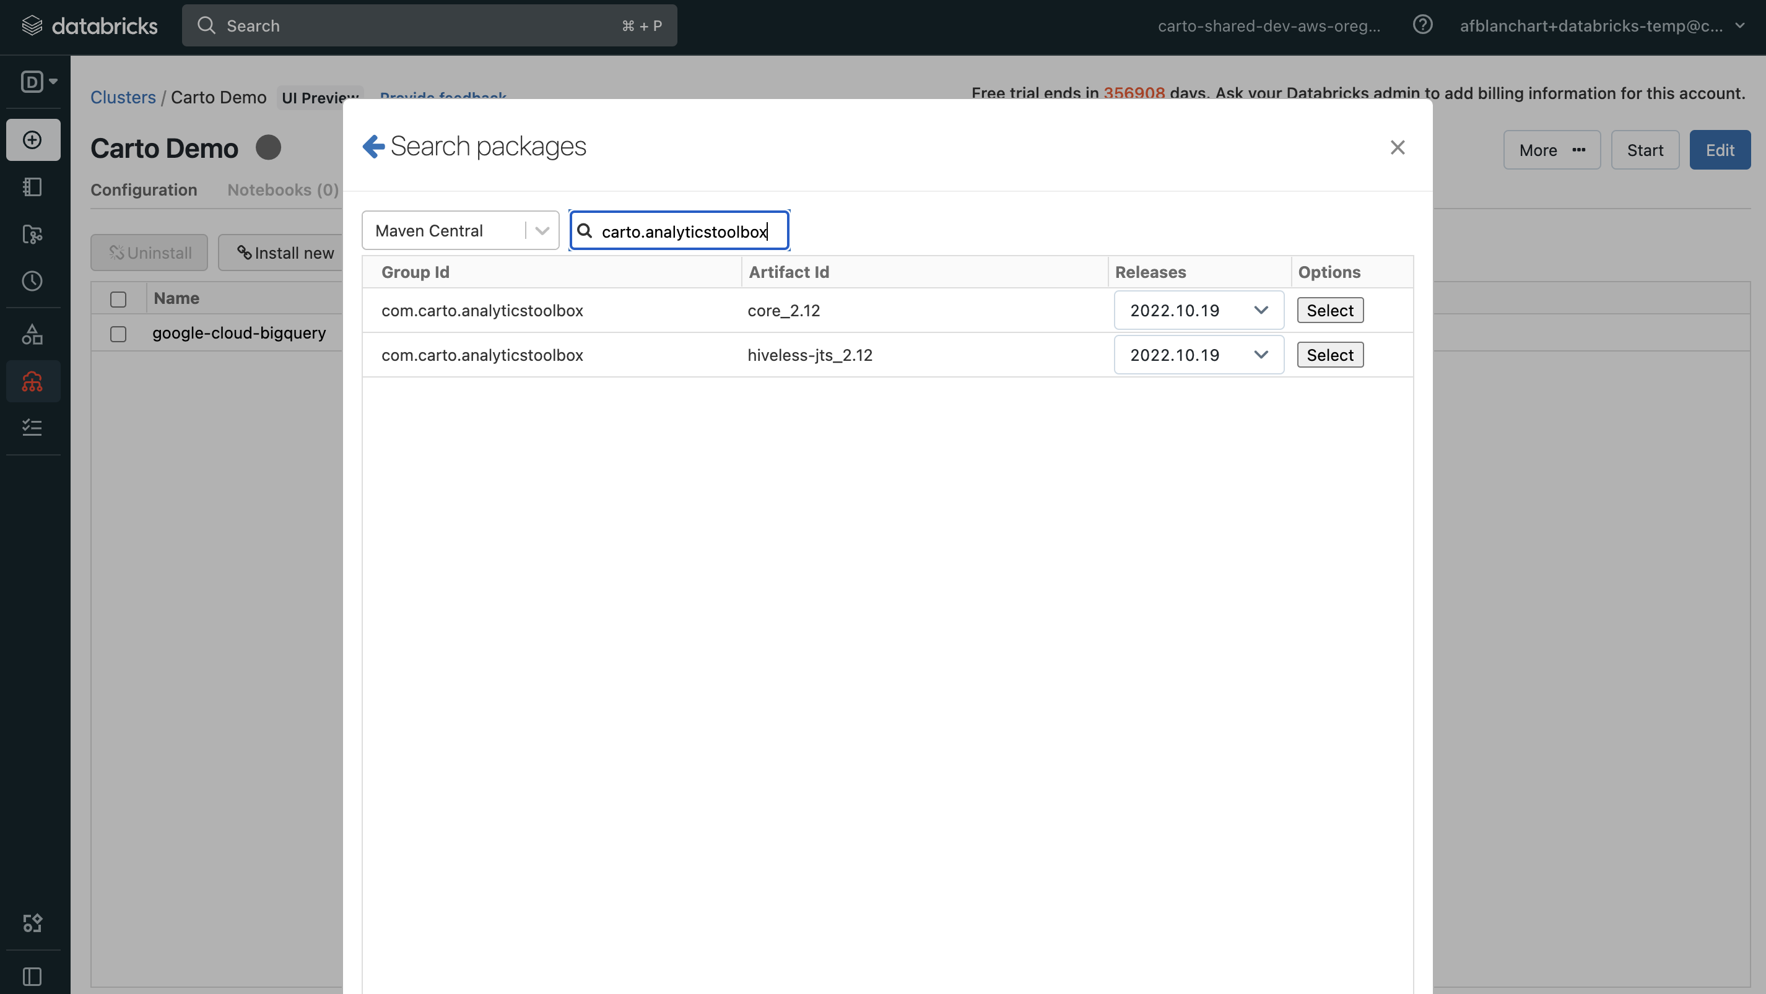Image resolution: width=1766 pixels, height=994 pixels.
Task: Click the carto.analyticstoolbox search input
Action: click(x=679, y=231)
